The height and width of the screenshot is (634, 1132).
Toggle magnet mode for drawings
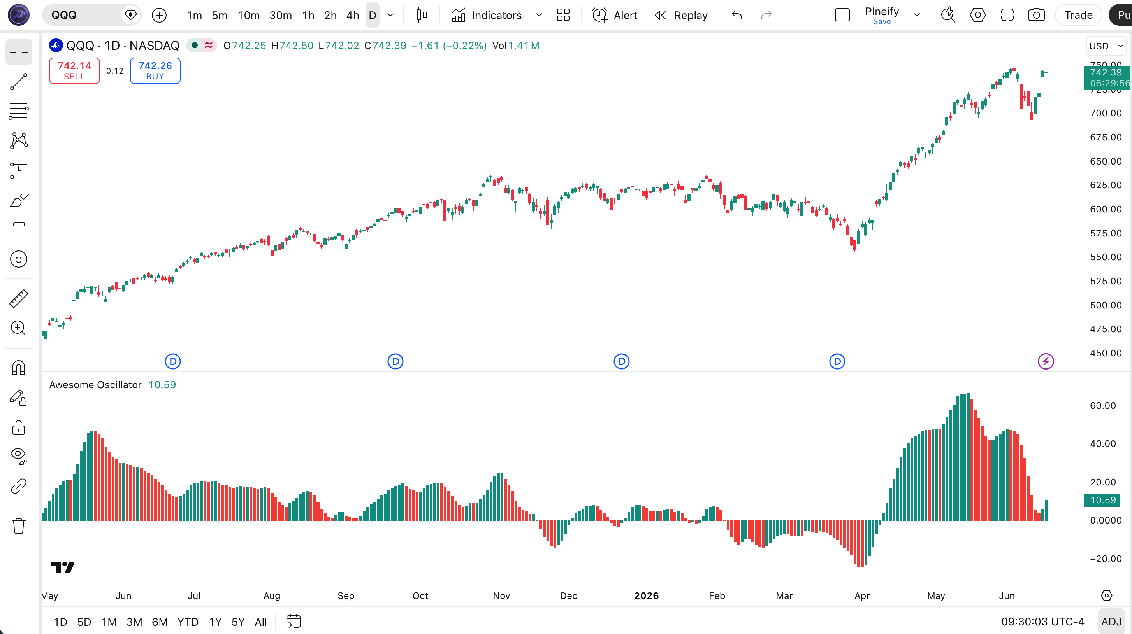(x=18, y=368)
